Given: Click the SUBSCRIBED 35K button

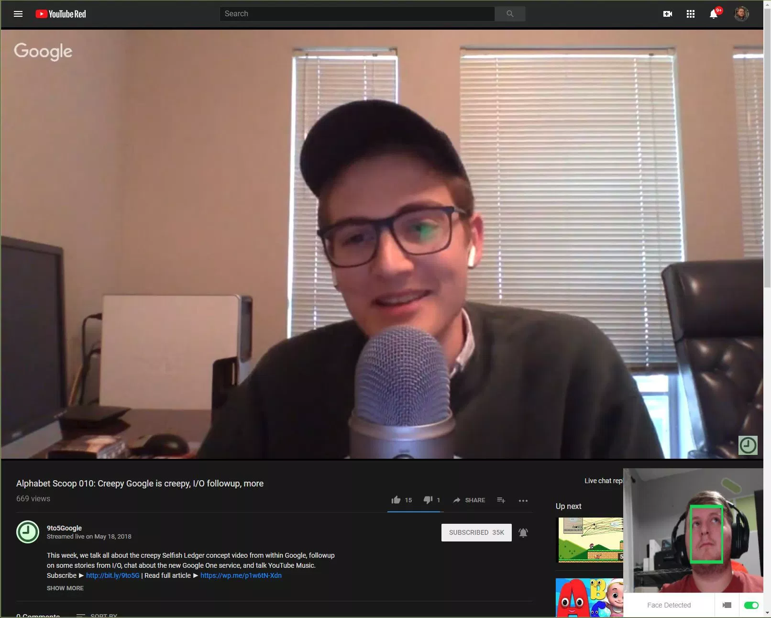Looking at the screenshot, I should (x=476, y=532).
